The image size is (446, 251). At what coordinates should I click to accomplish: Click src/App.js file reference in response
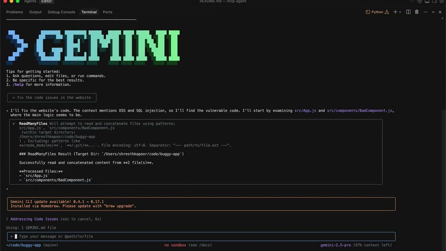305,111
